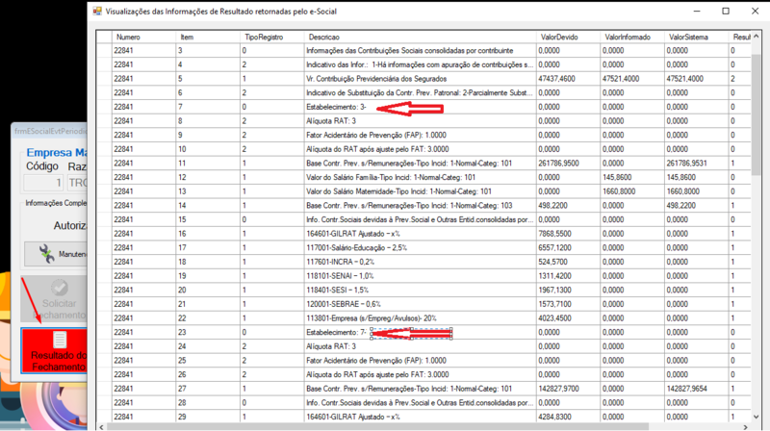
Task: Click ValorDevido cell '4023,4500'
Action: pyautogui.click(x=568, y=318)
